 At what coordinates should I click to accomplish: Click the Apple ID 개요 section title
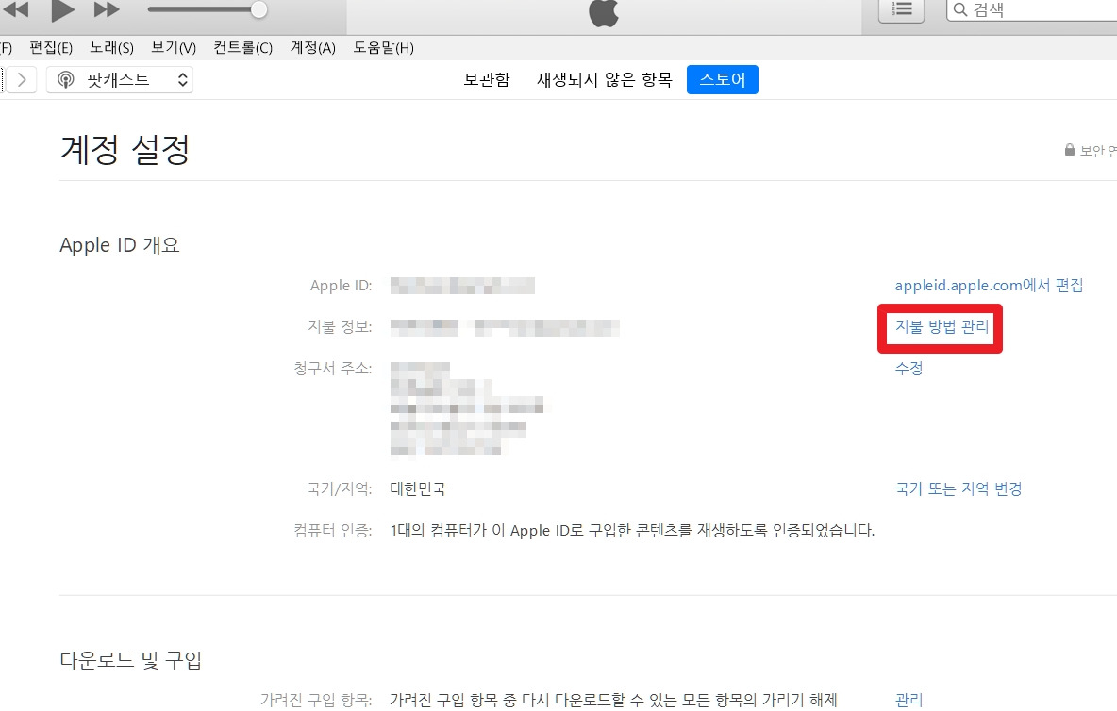(x=120, y=245)
